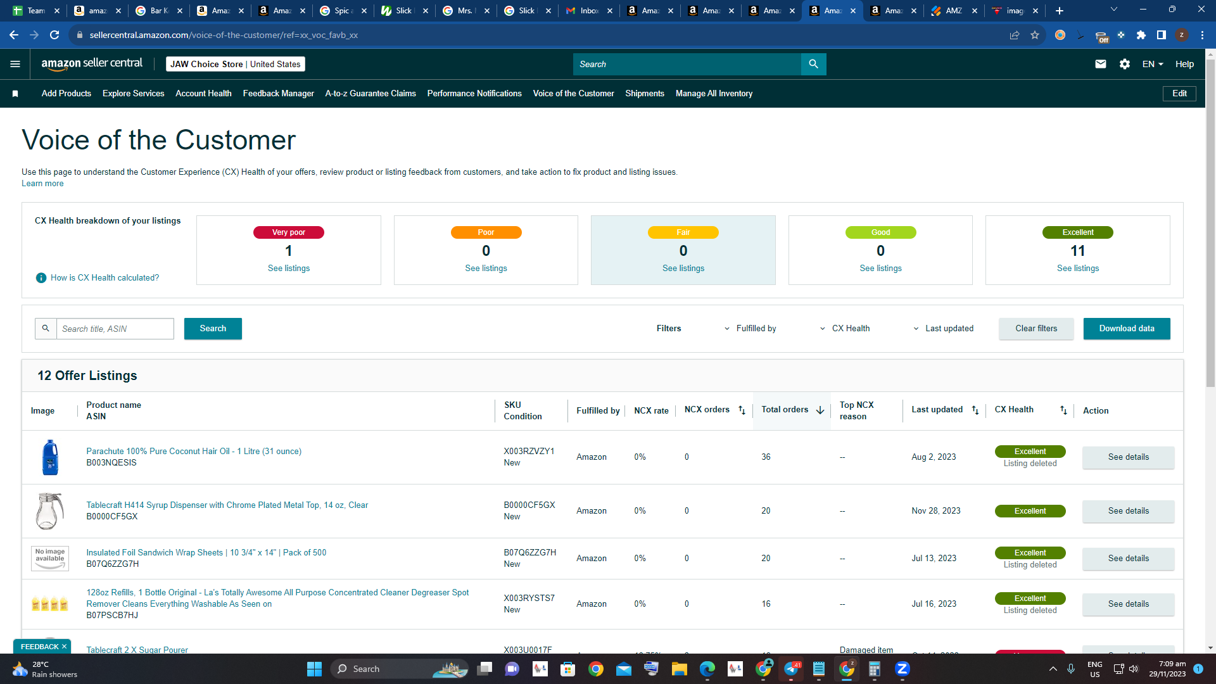Click How is CX Health calculated link
This screenshot has height=684, width=1216.
tap(105, 278)
